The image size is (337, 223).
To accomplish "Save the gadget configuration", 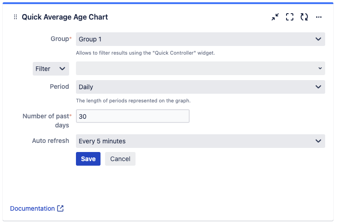I will coord(88,159).
